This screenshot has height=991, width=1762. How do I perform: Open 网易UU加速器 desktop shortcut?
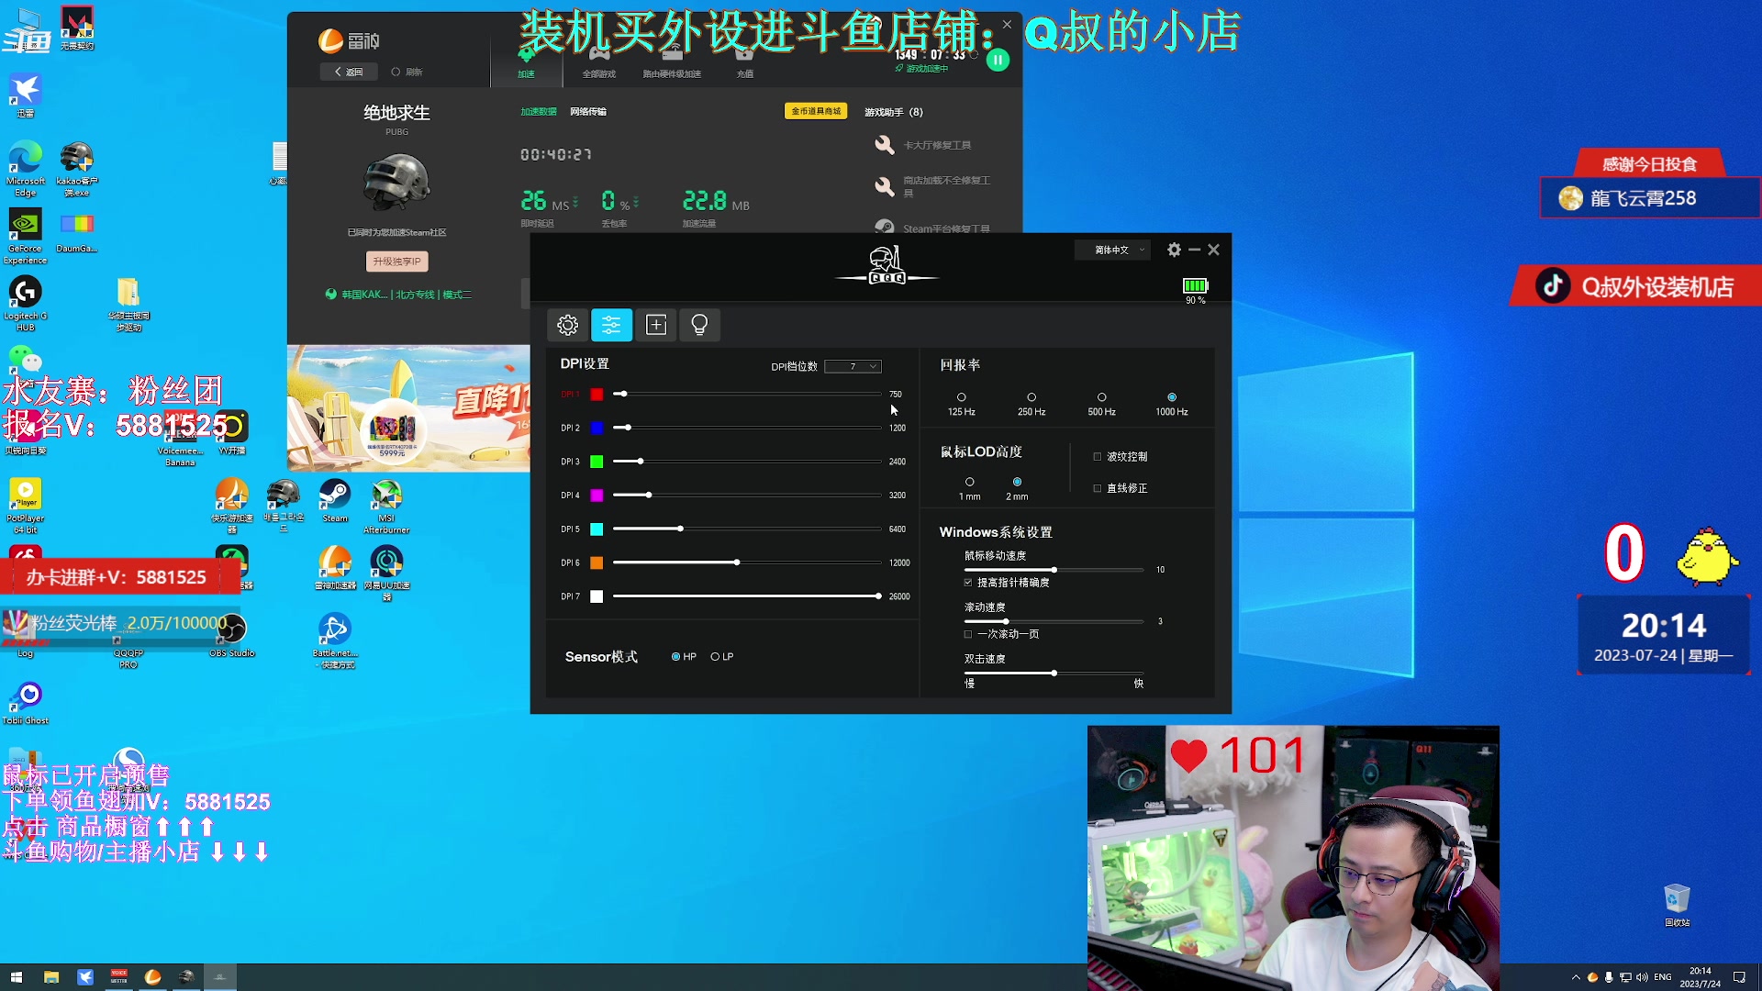pos(386,573)
